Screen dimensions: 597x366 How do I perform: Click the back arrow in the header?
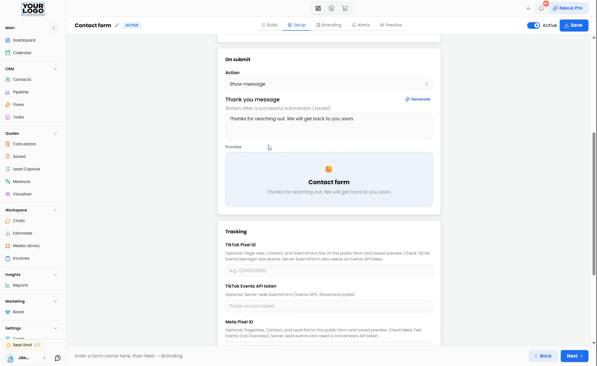coord(529,8)
